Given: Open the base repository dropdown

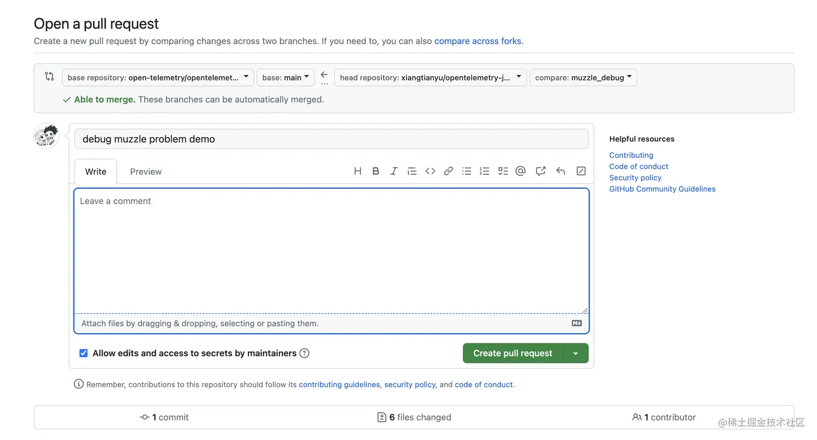Looking at the screenshot, I should point(158,77).
